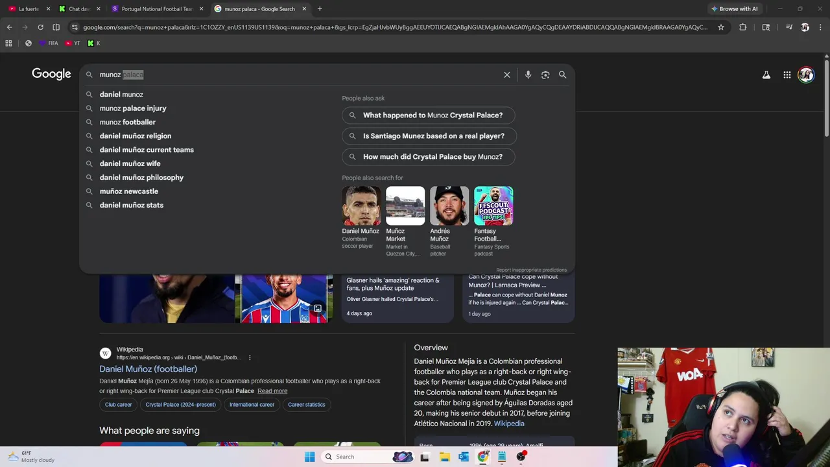
Task: Select suggestion 'daniel muñoz religion'
Action: click(136, 136)
